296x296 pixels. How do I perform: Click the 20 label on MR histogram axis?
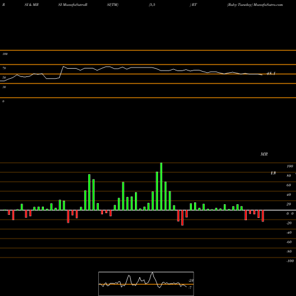[289, 204]
